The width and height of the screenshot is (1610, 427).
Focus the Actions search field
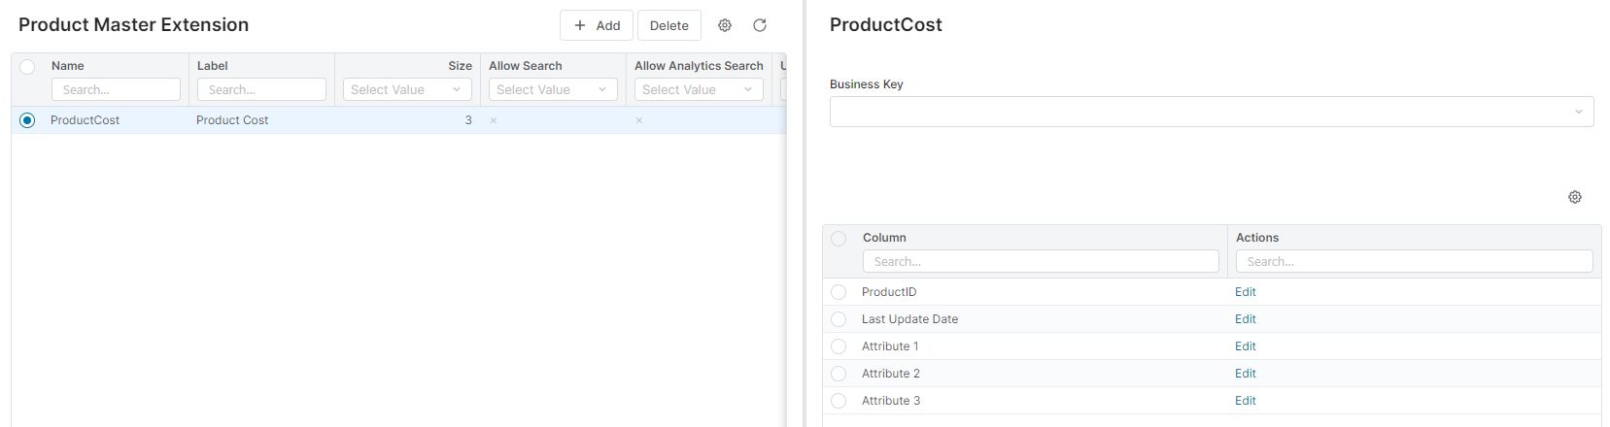[1413, 261]
